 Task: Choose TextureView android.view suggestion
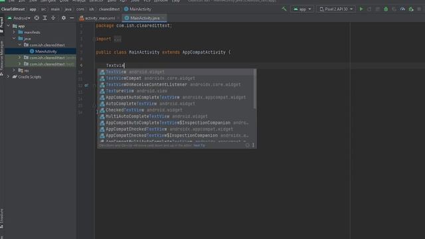(x=175, y=91)
